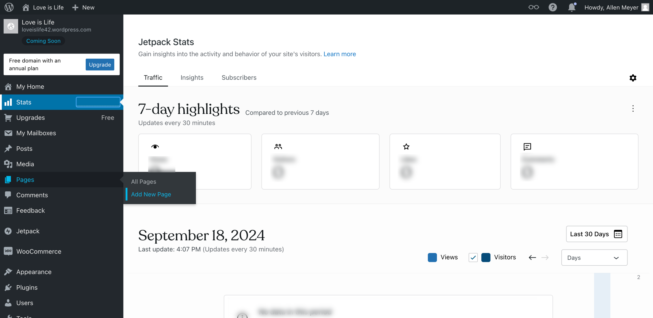This screenshot has height=318, width=653.
Task: Open the highlights three-dot options menu
Action: tap(633, 109)
